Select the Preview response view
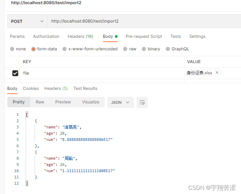 (x=63, y=102)
